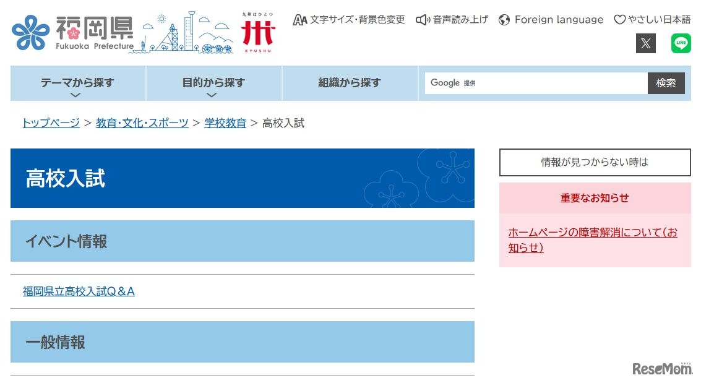The width and height of the screenshot is (701, 383).
Task: Open the green LINE icon
Action: 681,43
